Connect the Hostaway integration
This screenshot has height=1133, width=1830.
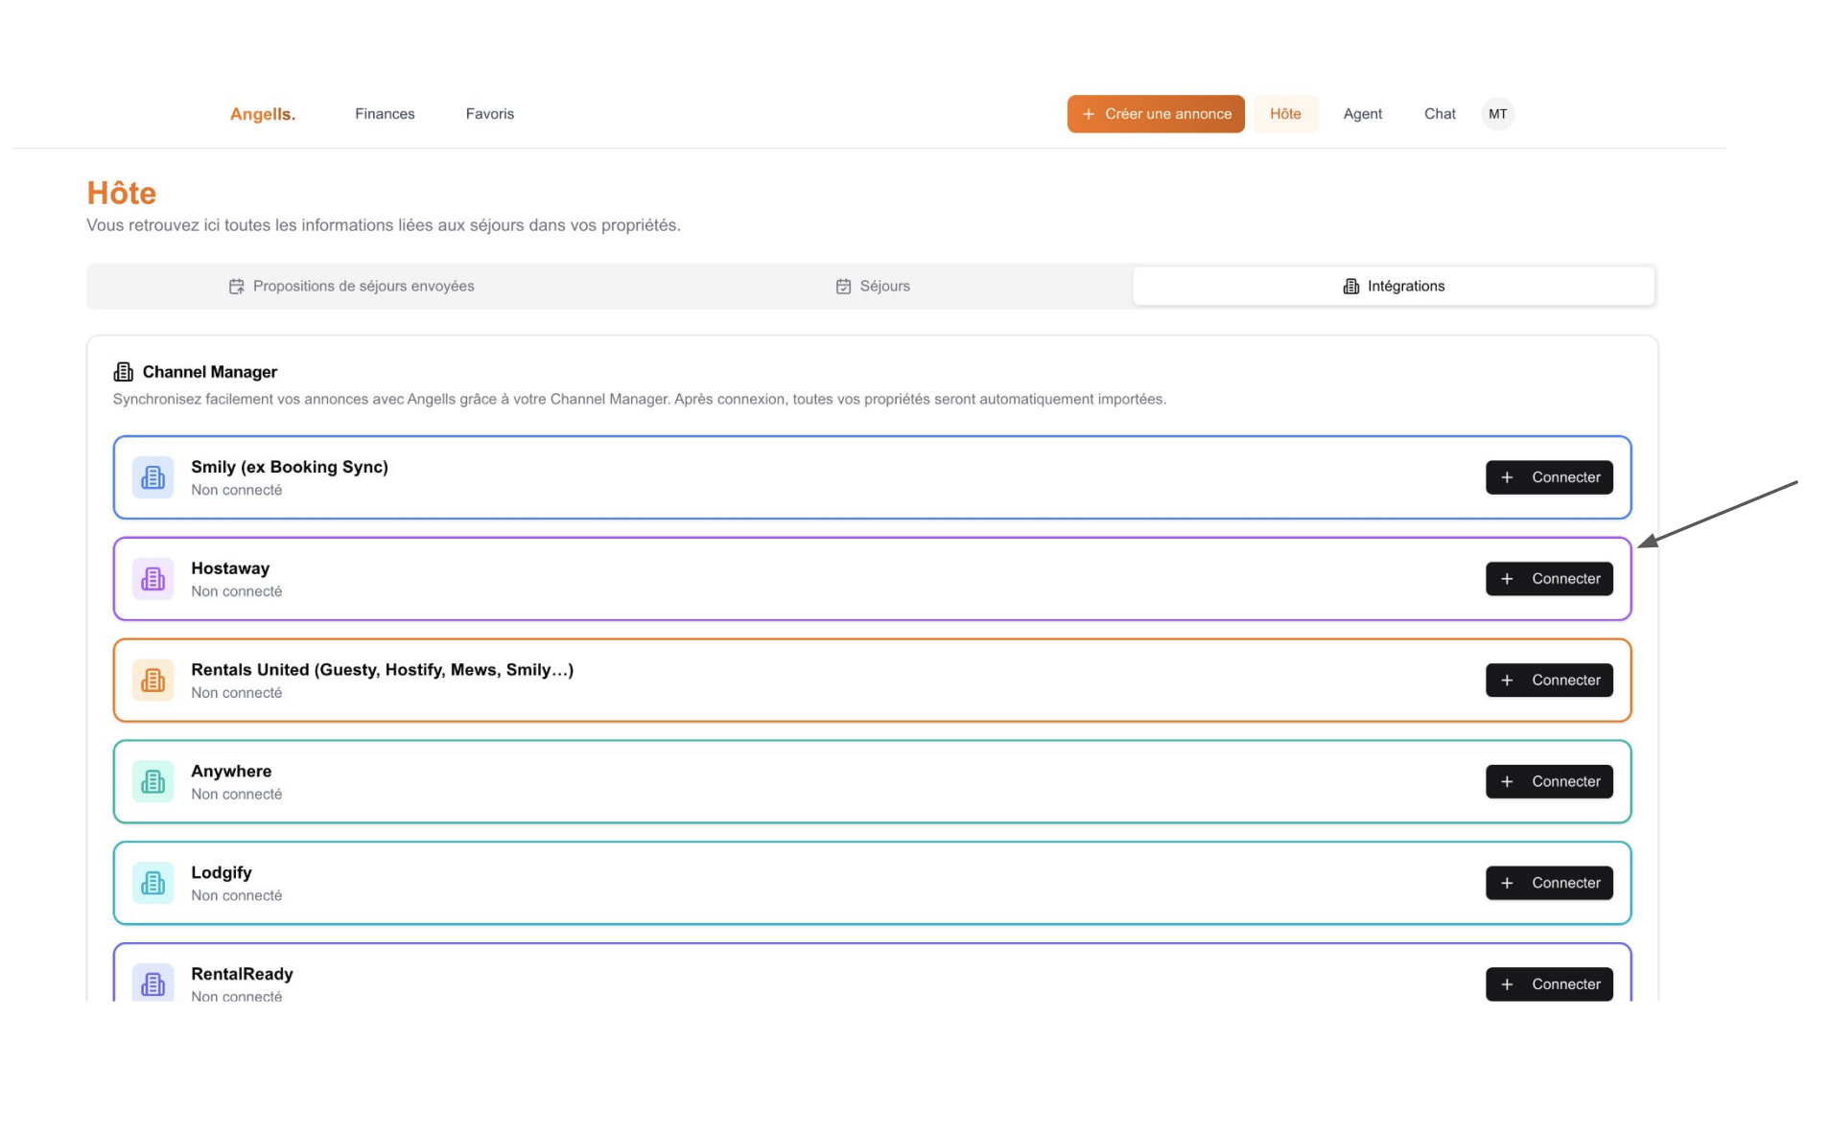(x=1549, y=579)
